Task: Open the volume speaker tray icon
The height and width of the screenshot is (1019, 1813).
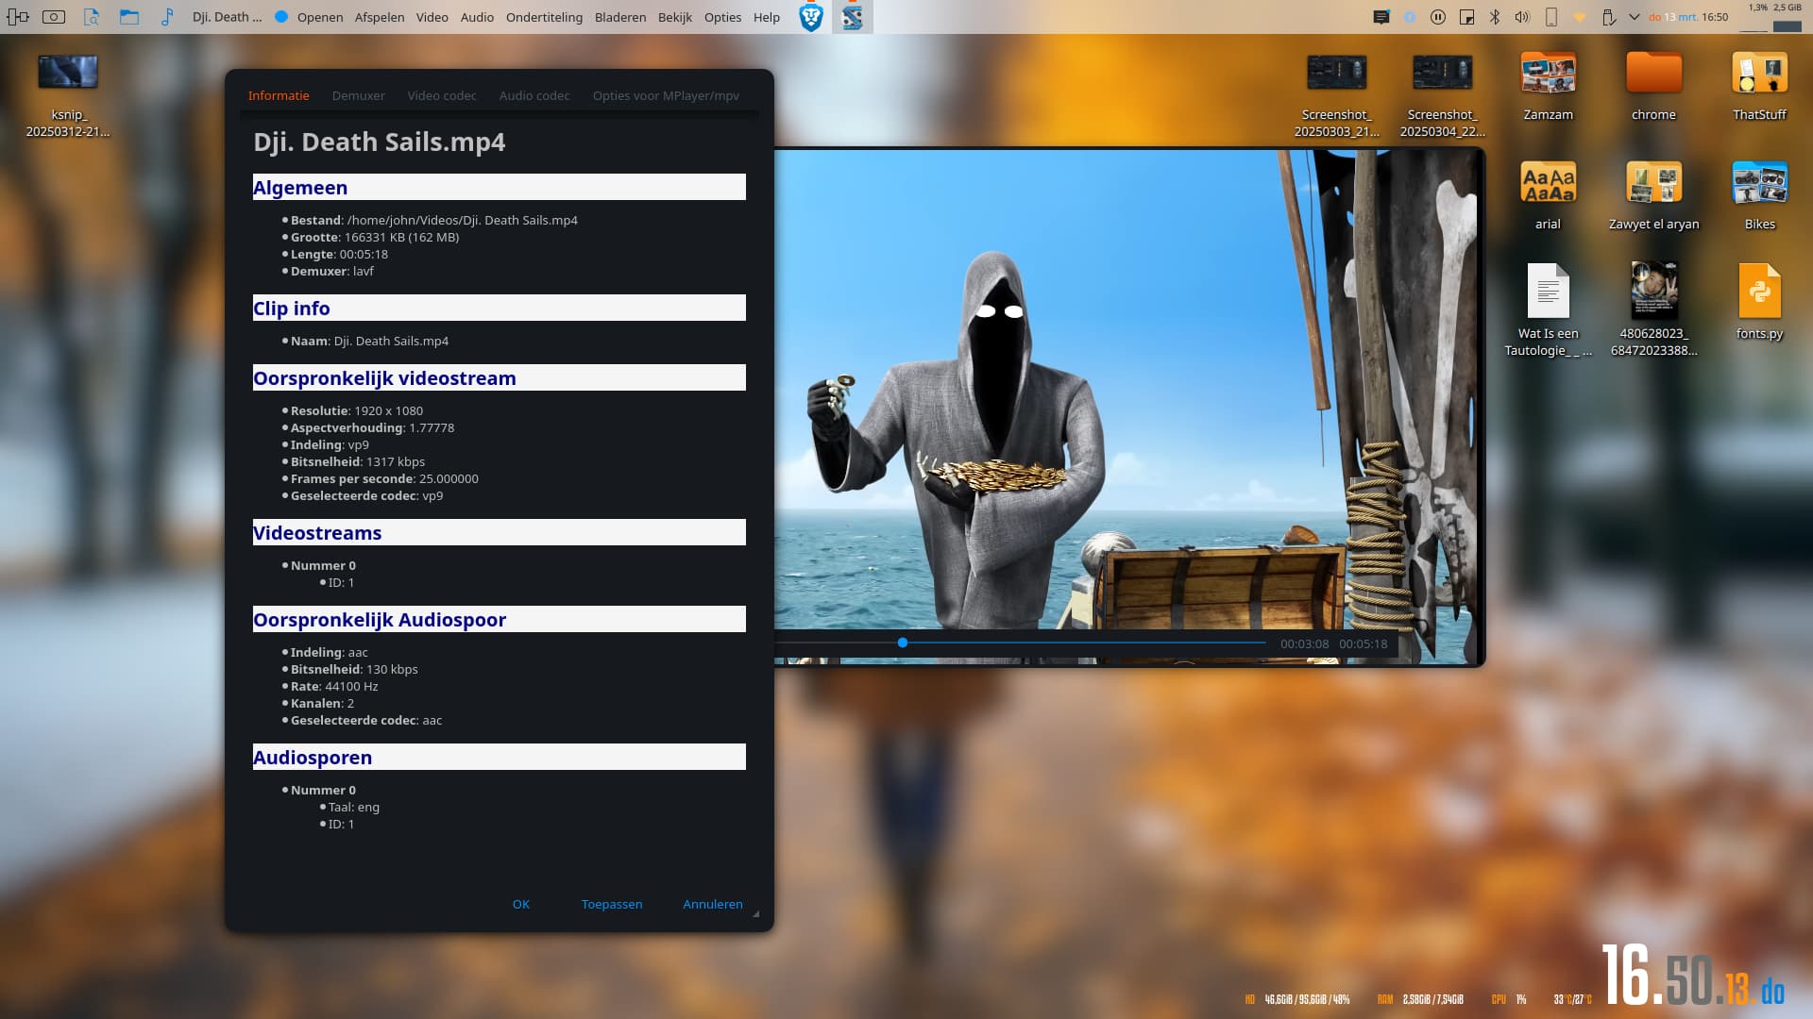Action: (x=1522, y=17)
